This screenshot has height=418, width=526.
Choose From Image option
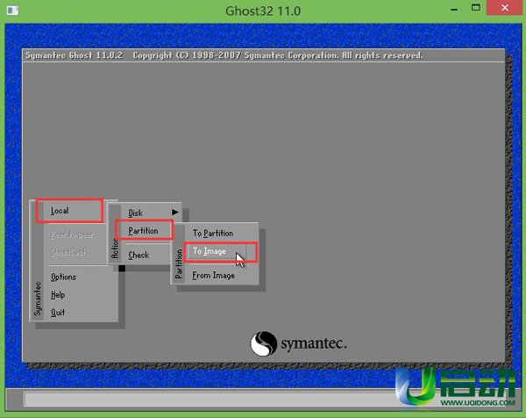213,276
